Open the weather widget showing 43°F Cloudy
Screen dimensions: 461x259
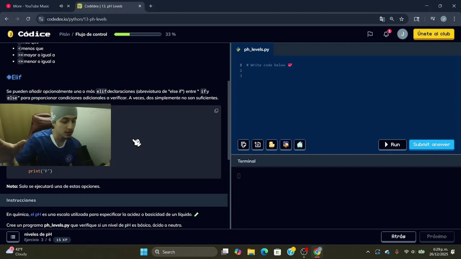pos(17,252)
